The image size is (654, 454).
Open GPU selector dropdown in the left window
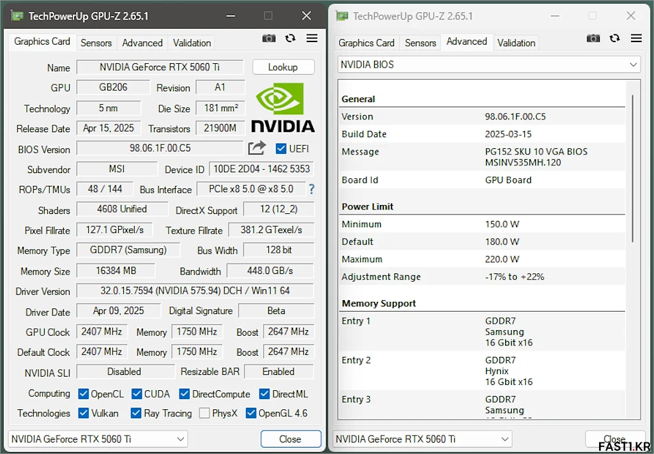pos(98,439)
